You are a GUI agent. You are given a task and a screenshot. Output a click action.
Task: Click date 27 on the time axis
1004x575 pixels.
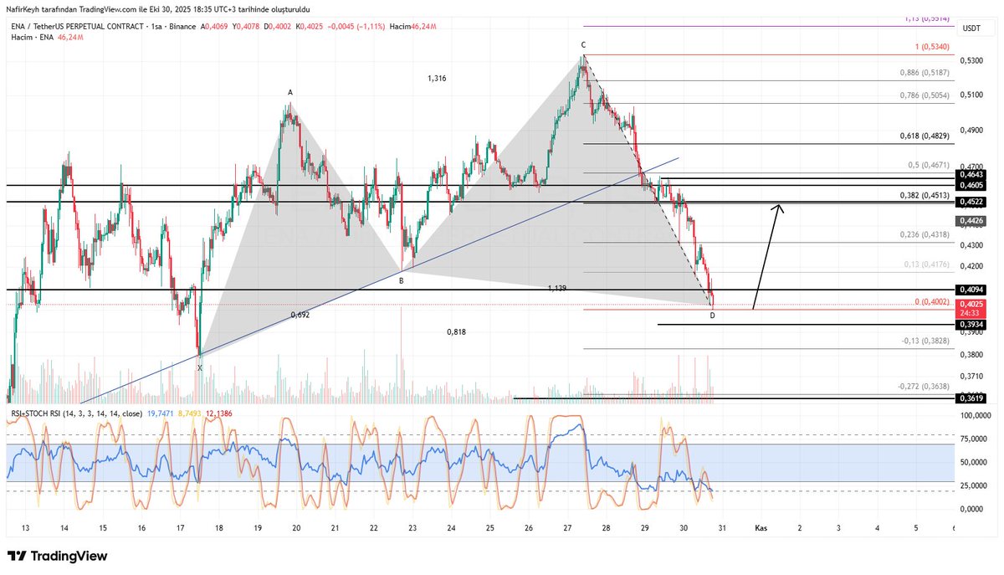(567, 528)
